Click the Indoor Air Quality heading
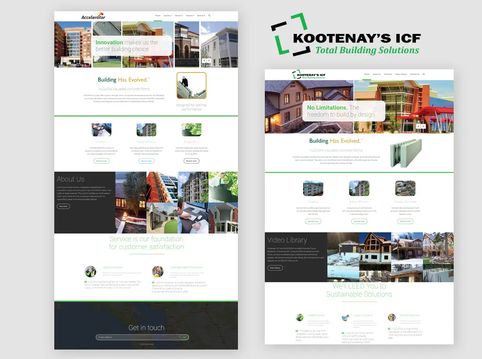 [x=363, y=316]
